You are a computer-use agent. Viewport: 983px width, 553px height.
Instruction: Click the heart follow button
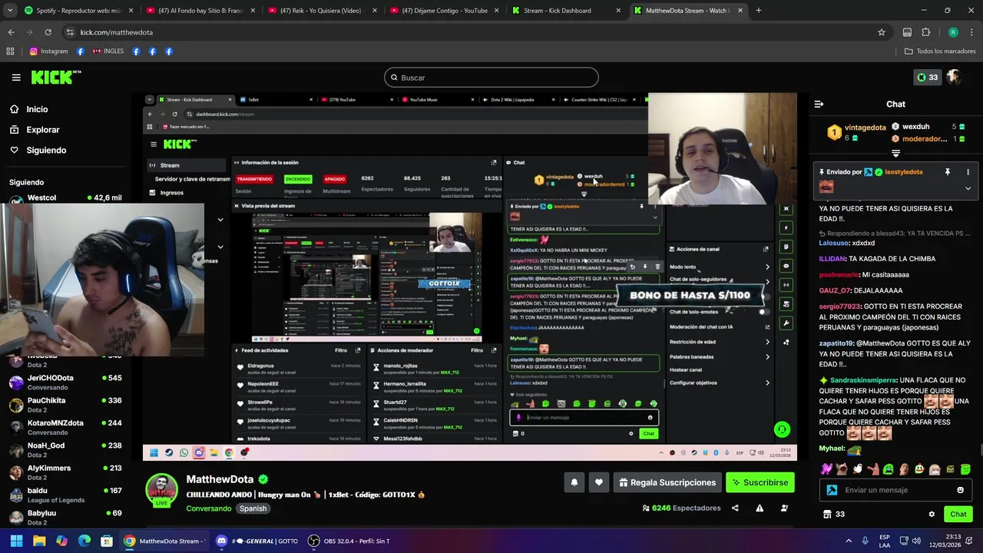click(598, 482)
